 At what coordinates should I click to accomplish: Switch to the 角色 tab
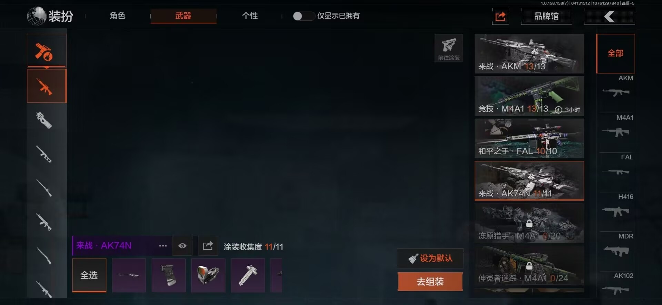[x=118, y=16]
